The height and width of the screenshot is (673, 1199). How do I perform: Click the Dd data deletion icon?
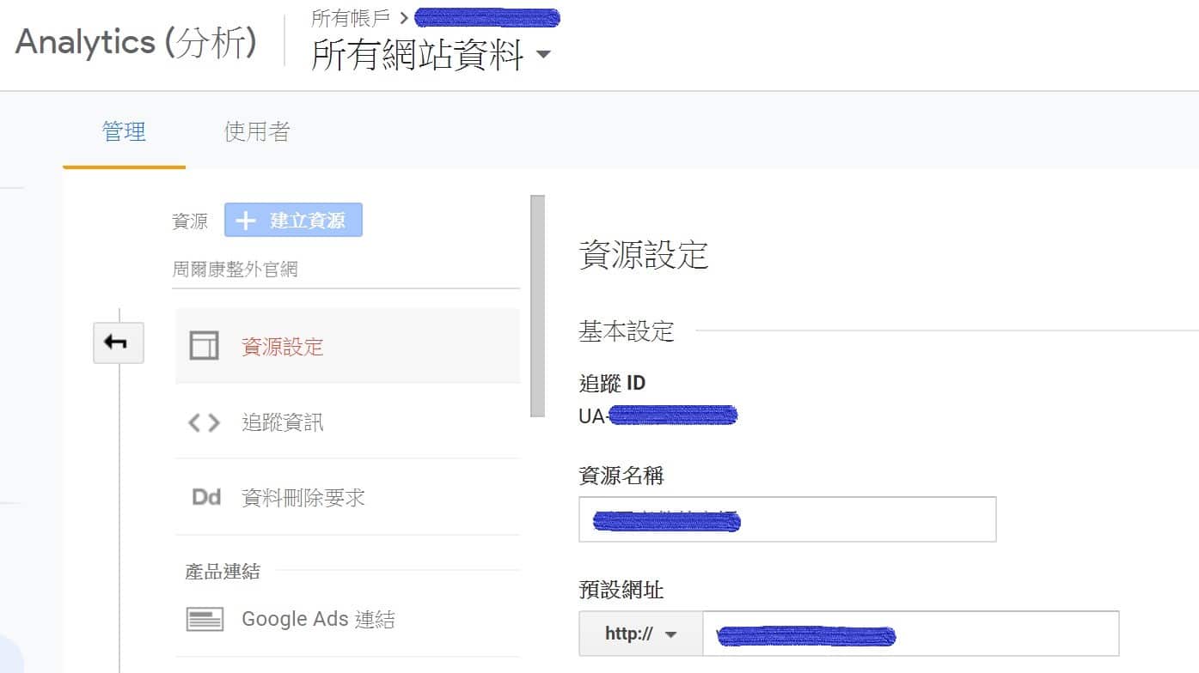[206, 497]
